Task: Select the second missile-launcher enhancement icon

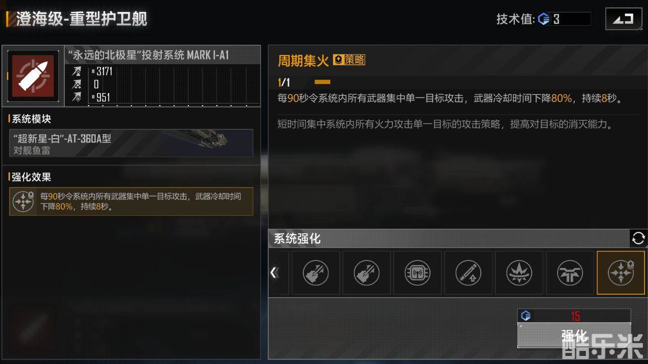Action: 366,273
